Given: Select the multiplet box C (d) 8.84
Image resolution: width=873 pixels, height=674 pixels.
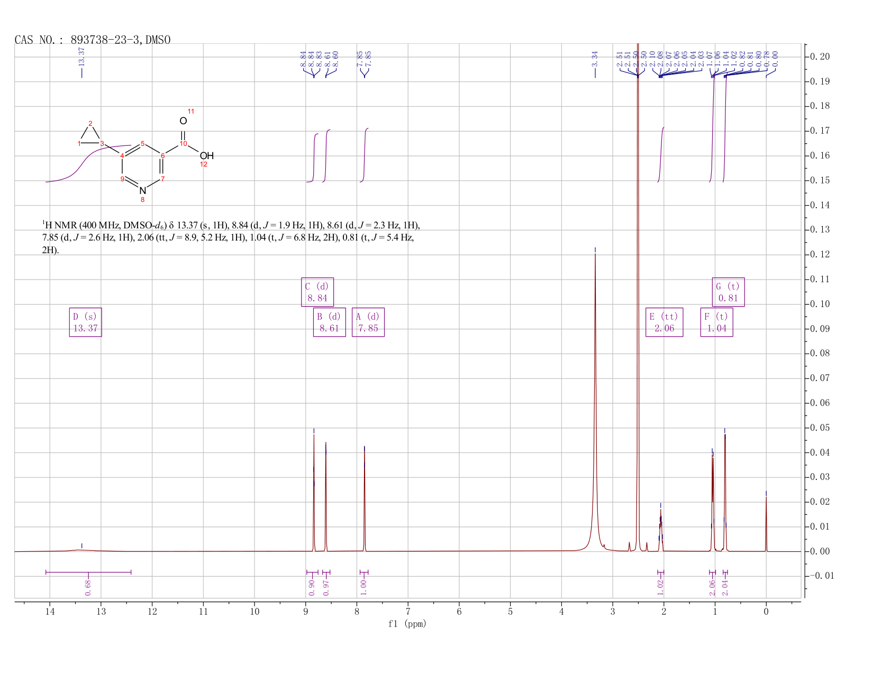Looking at the screenshot, I should point(317,292).
